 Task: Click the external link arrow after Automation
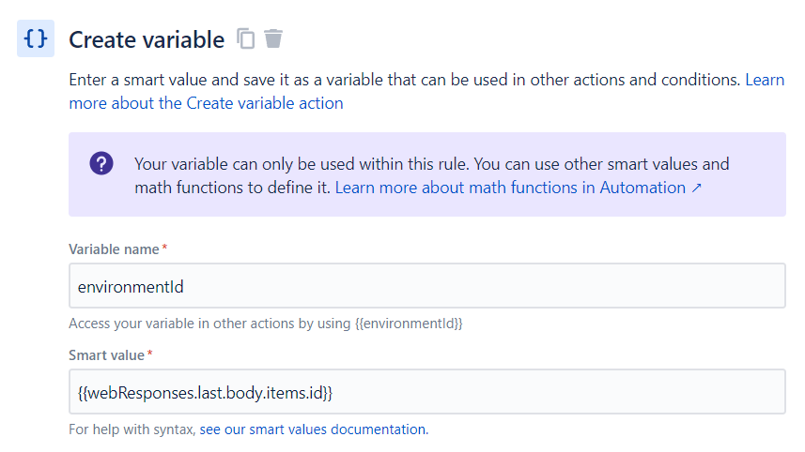coord(697,188)
